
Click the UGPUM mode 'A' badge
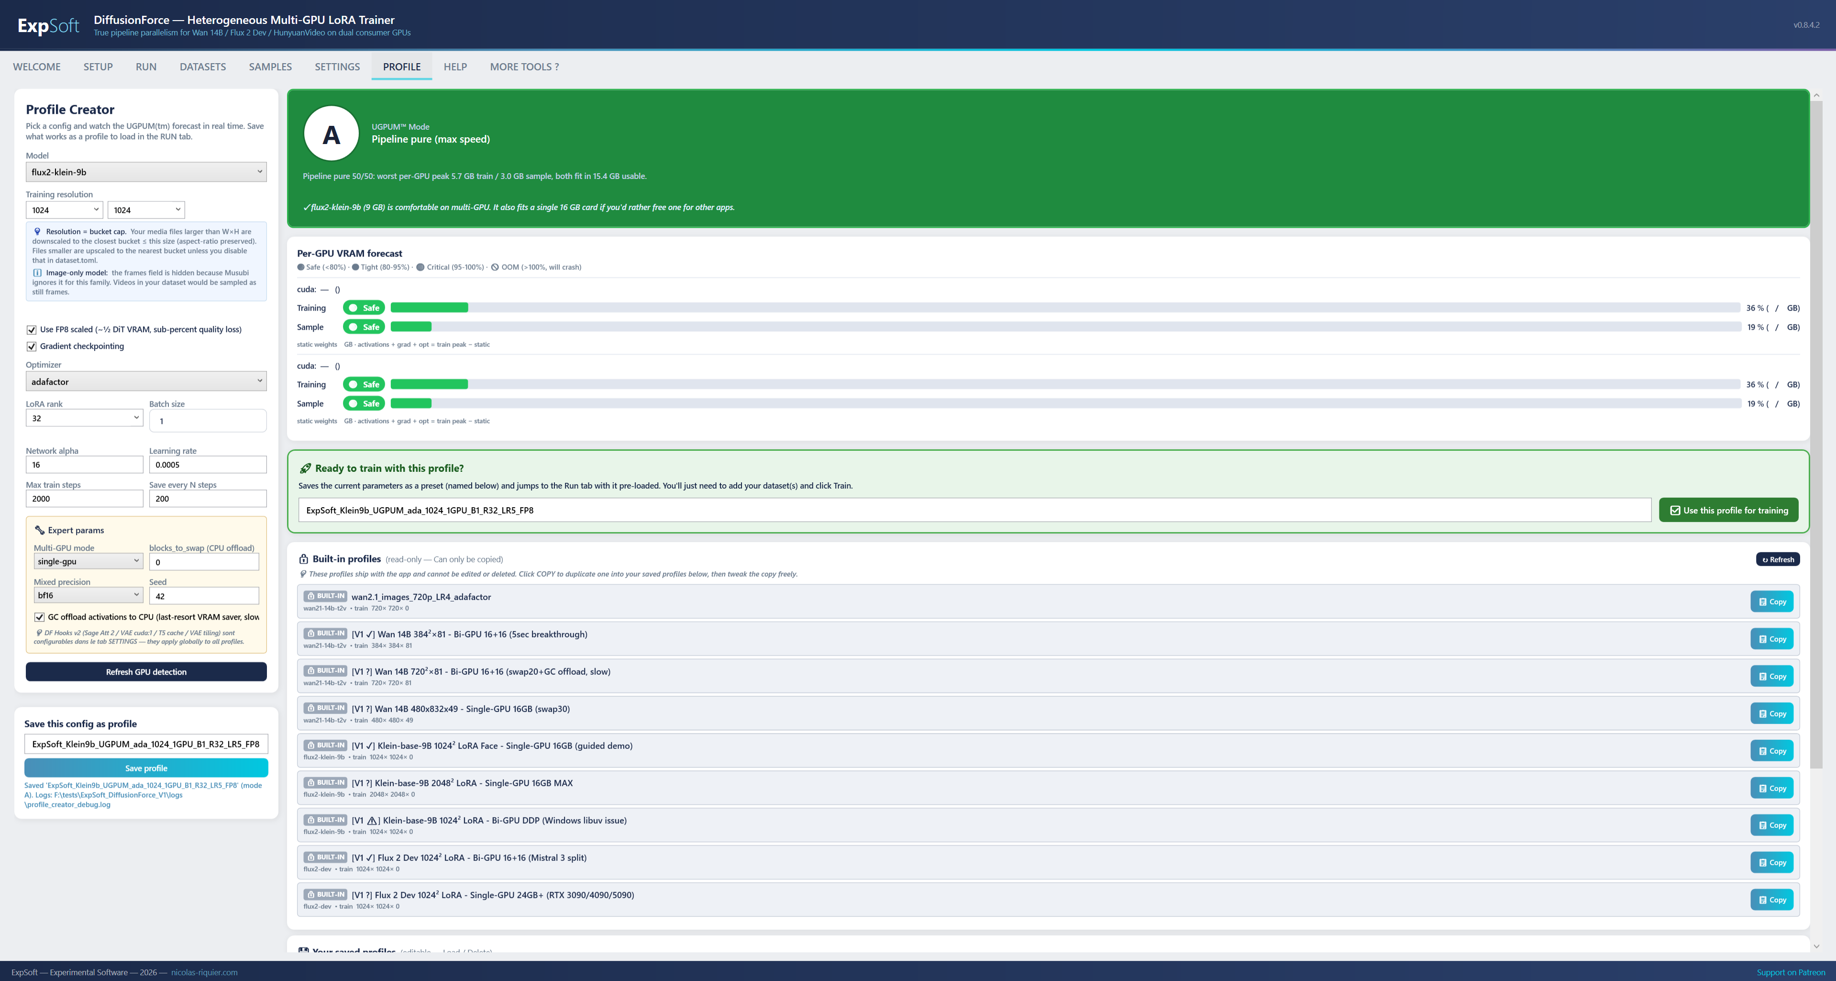(332, 134)
